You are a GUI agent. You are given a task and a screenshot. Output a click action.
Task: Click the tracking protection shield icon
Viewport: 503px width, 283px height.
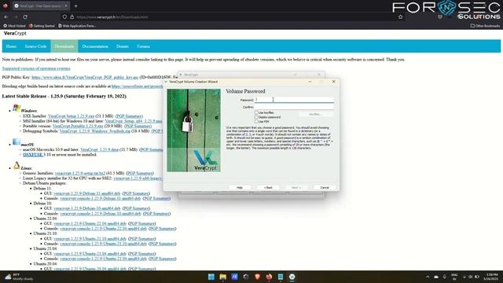click(64, 17)
